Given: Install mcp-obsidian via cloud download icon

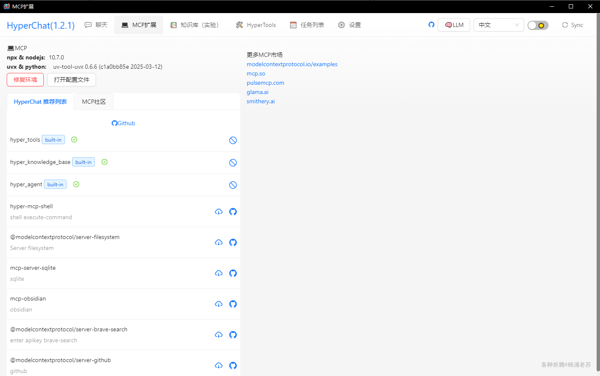Looking at the screenshot, I should point(219,304).
